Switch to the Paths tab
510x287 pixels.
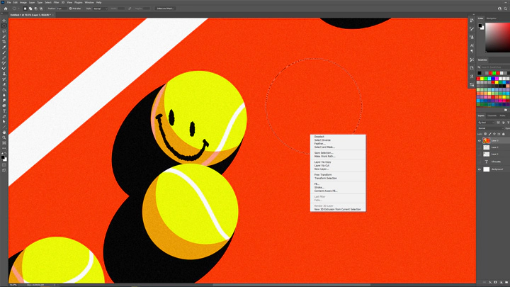click(x=502, y=116)
